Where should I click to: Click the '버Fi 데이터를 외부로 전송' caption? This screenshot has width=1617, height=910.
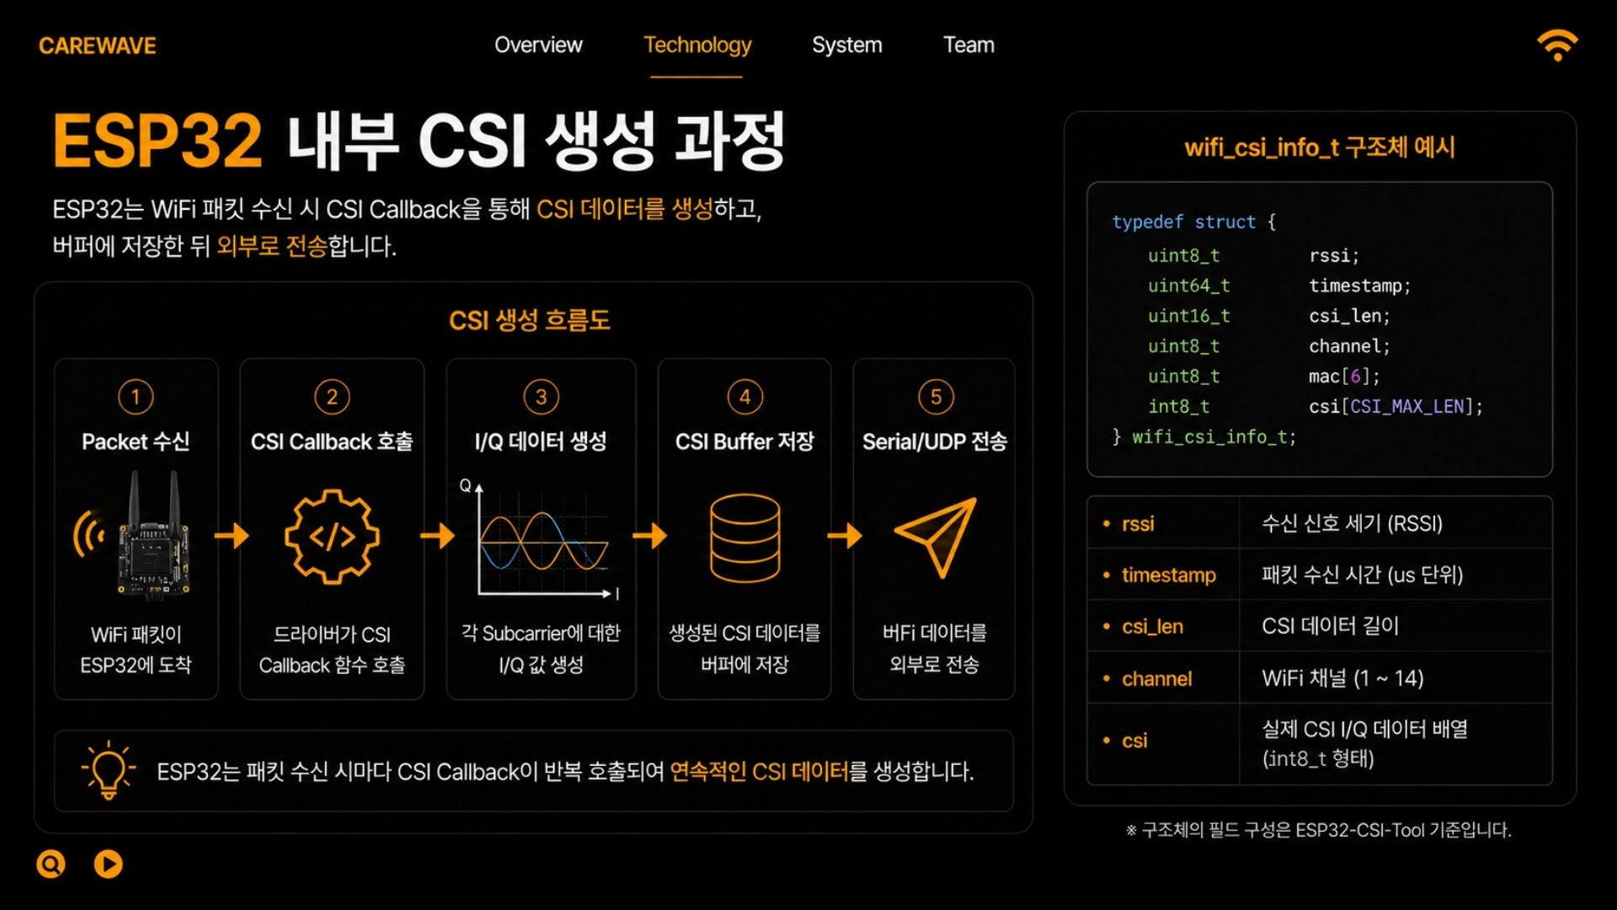(x=935, y=649)
